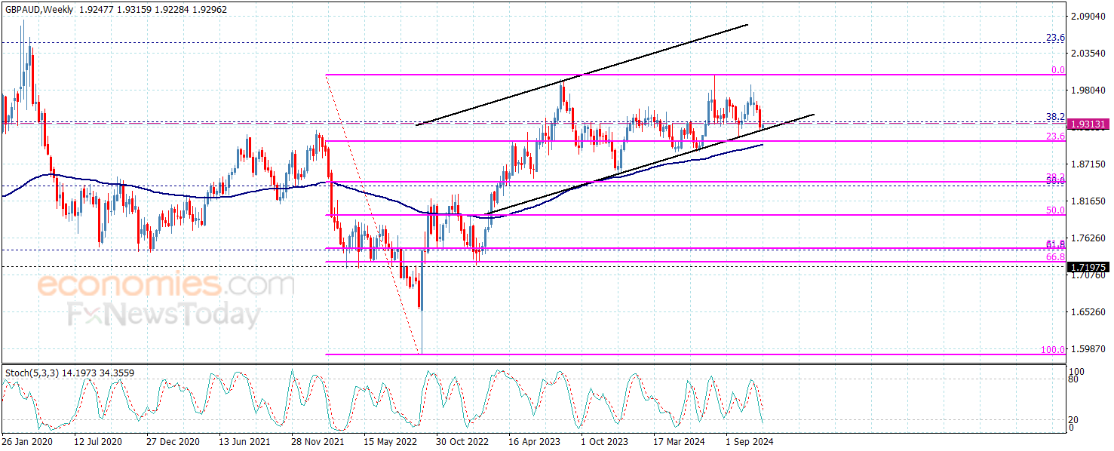
Task: Click the 20 level on stochastic scale
Action: pos(1075,420)
